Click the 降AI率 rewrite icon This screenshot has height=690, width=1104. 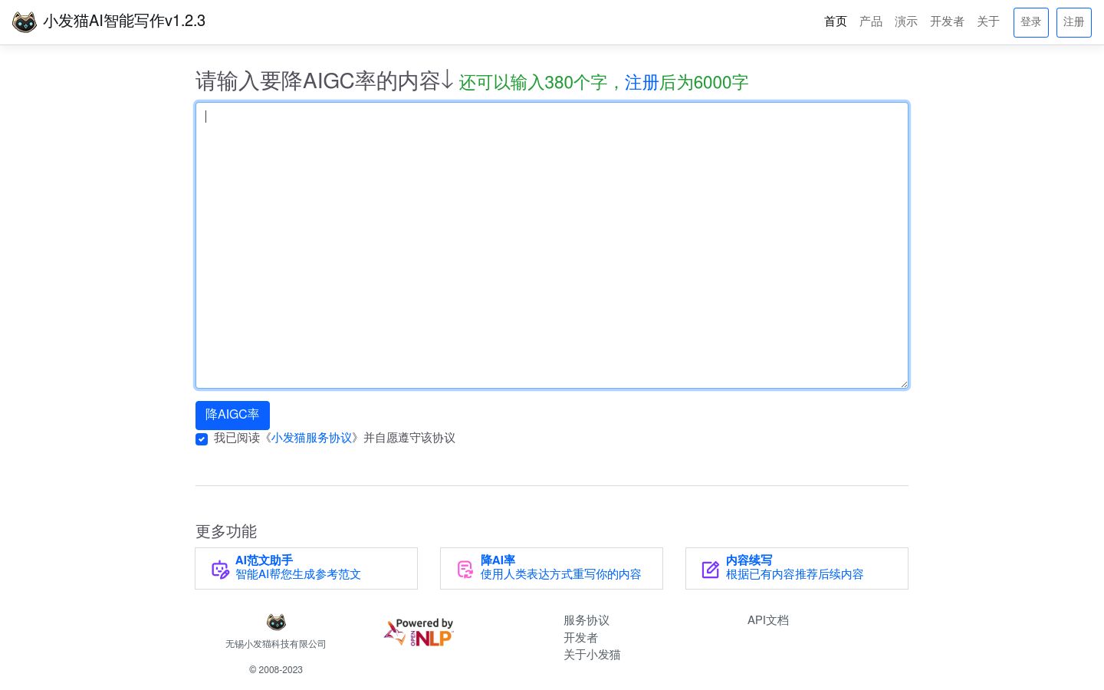click(465, 570)
